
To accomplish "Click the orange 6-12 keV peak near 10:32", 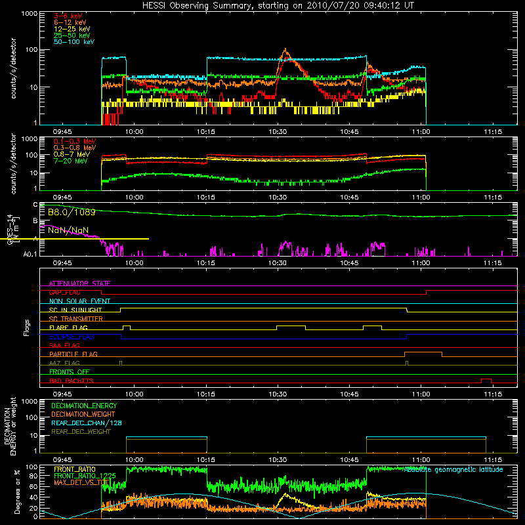I will point(285,52).
